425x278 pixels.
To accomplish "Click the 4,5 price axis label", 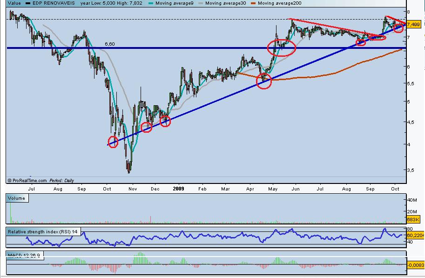I will (411, 122).
